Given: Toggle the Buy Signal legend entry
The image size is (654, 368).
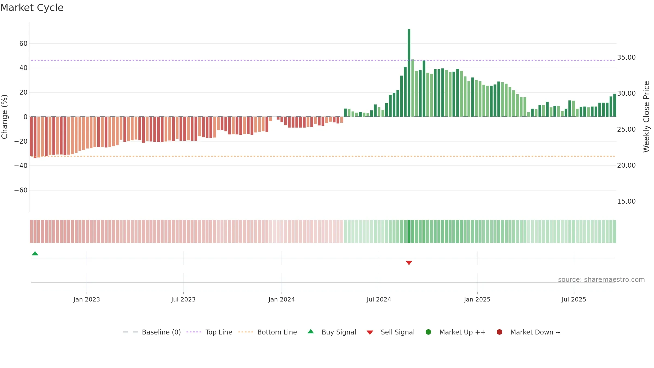Looking at the screenshot, I should [x=332, y=332].
